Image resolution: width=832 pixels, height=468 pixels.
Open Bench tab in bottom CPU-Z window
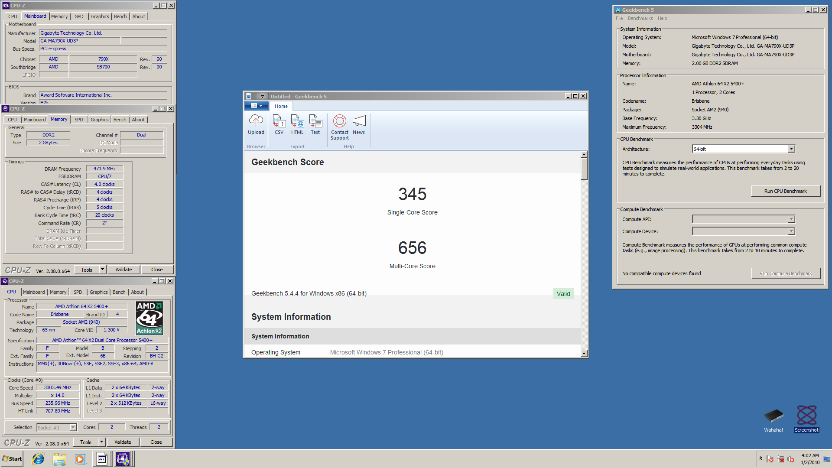[x=119, y=292]
